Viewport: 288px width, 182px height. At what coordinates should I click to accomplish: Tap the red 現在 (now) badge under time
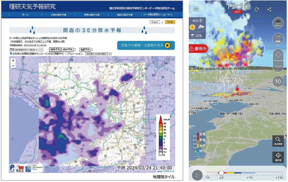(237, 12)
